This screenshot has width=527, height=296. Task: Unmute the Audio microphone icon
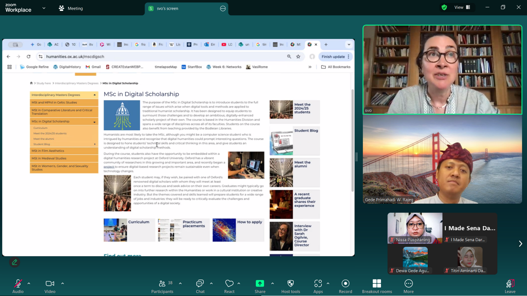18,284
